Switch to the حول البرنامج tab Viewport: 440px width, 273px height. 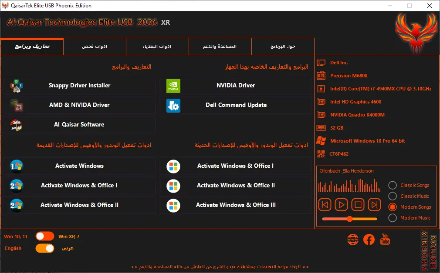[x=283, y=47]
